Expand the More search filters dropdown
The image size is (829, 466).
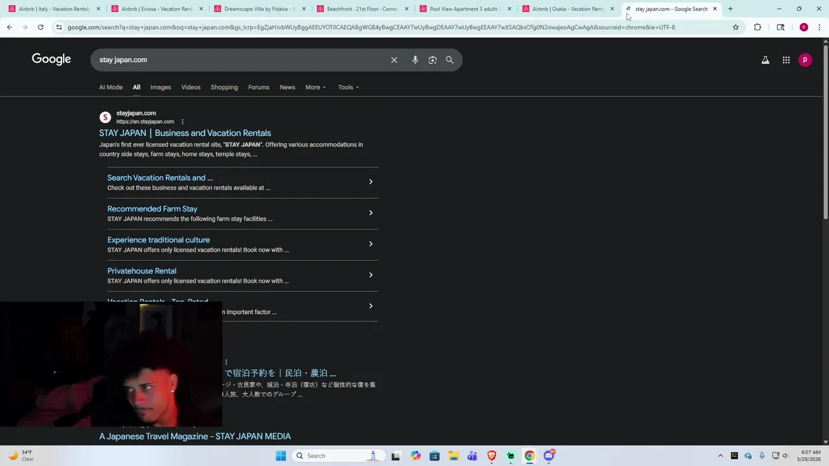[315, 87]
